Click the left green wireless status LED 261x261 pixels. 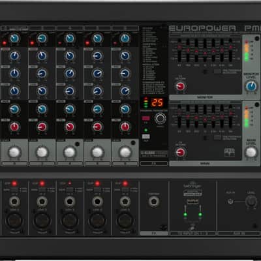point(185,215)
